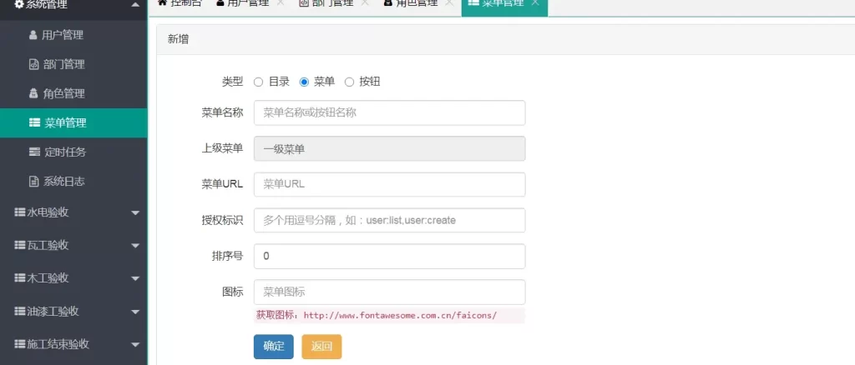Expand the 木工验收 menu arrow
Screen dimensions: 855x365
point(136,279)
